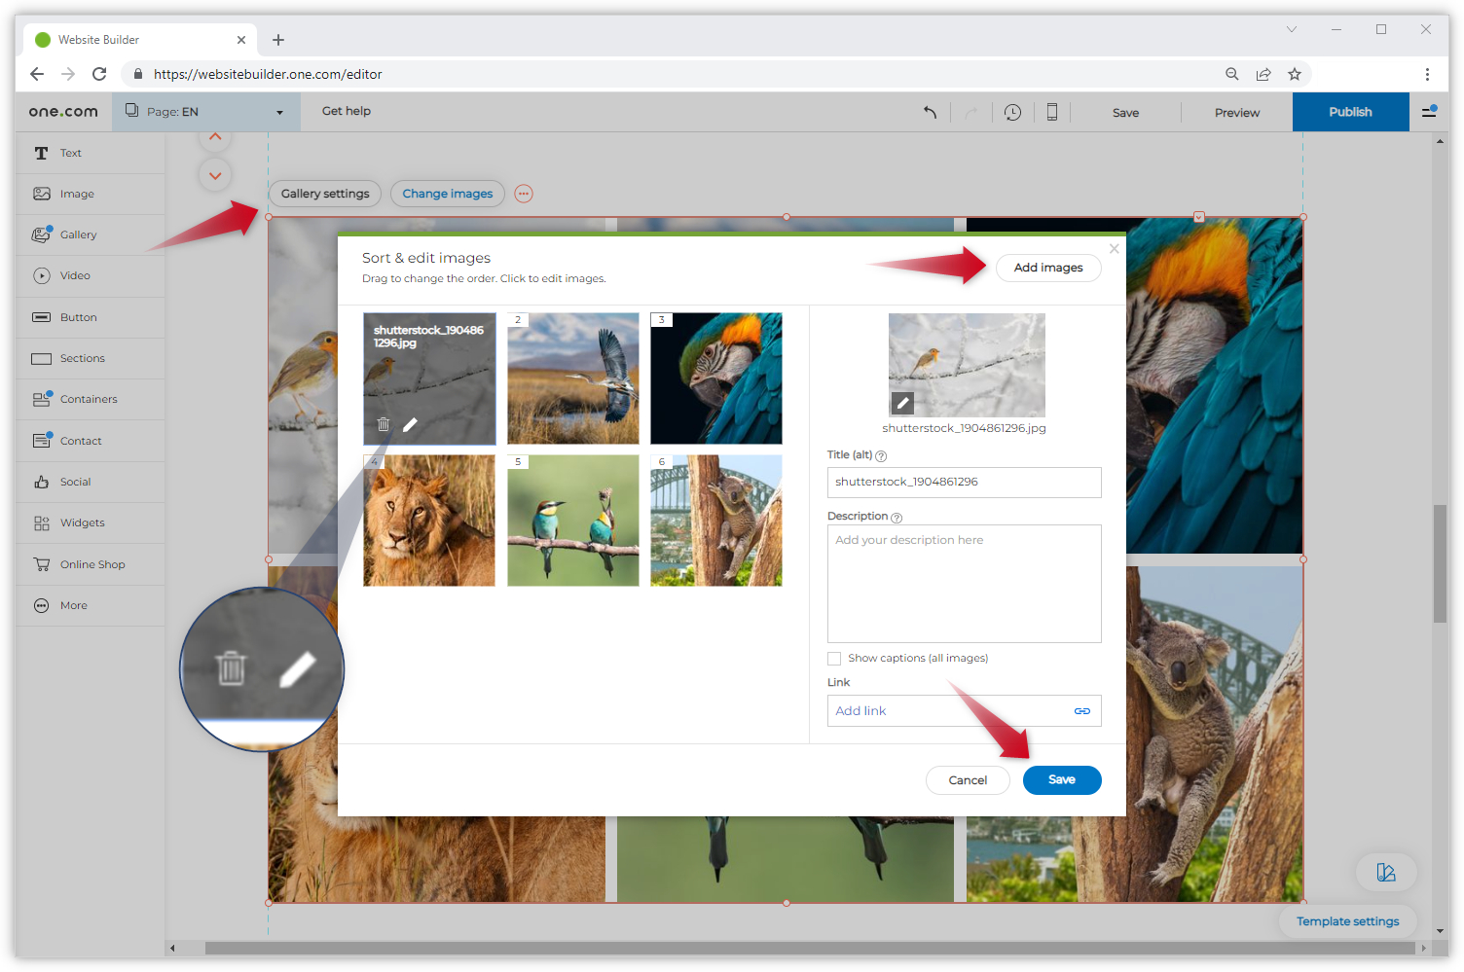Click the vertical scrollbar of the editor
Image resolution: width=1464 pixels, height=972 pixels.
tap(1440, 564)
